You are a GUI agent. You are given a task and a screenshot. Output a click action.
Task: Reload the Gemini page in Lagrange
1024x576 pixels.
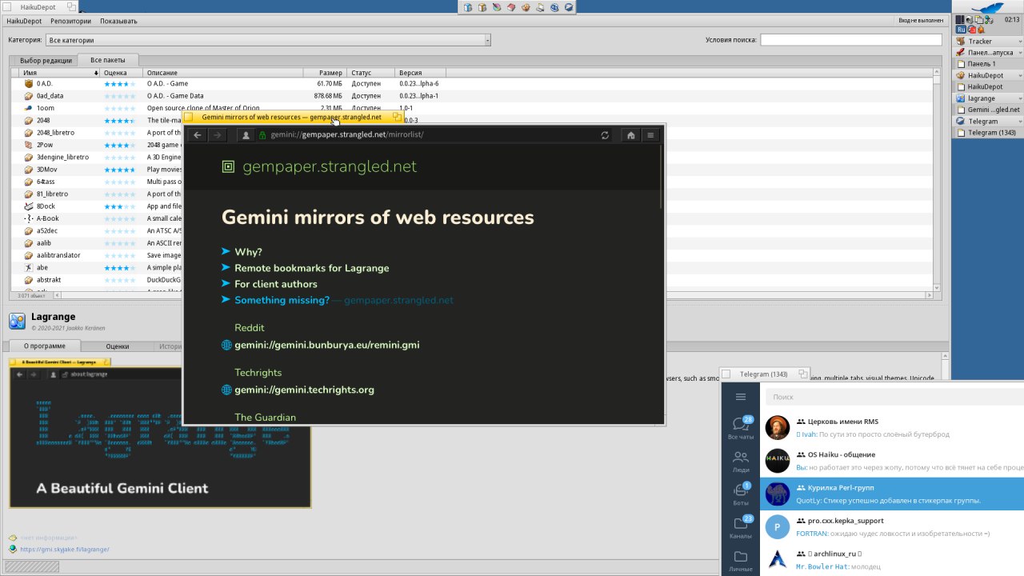click(x=606, y=135)
